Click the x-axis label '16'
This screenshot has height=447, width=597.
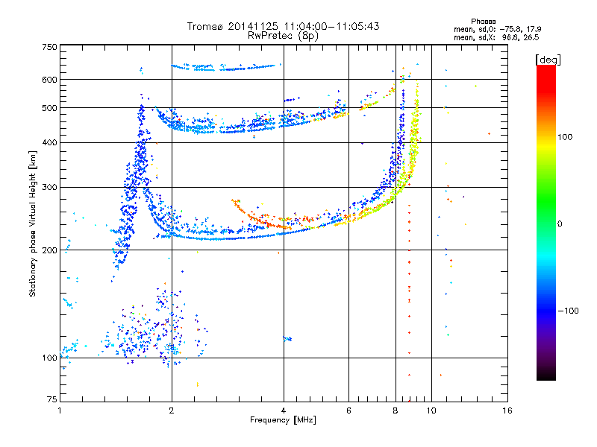point(507,410)
